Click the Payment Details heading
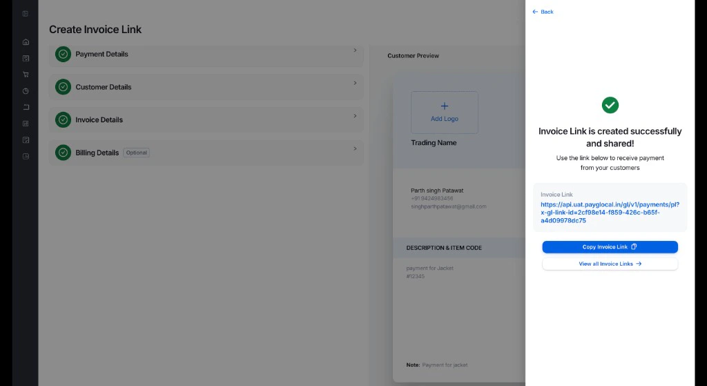Image resolution: width=707 pixels, height=386 pixels. coord(101,54)
